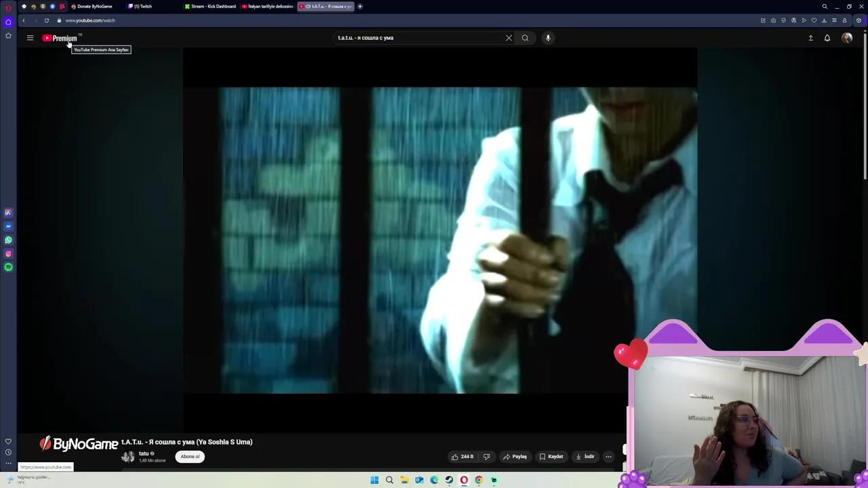Open Messenger in Opera sidebar

tap(8, 226)
